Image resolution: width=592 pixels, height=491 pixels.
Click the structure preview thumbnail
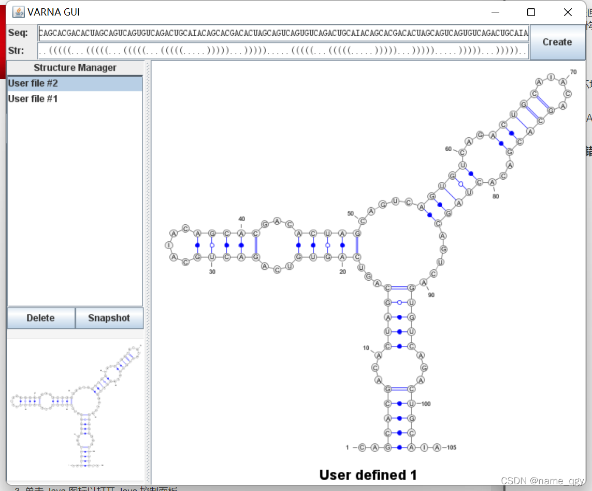[76, 410]
